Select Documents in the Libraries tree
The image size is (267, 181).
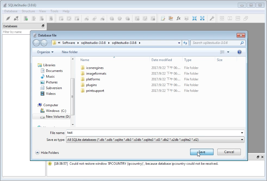54,71
